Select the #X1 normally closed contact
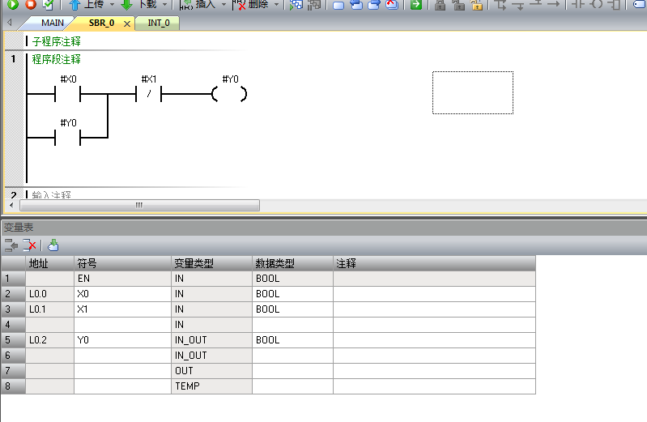The image size is (647, 422). pos(149,95)
